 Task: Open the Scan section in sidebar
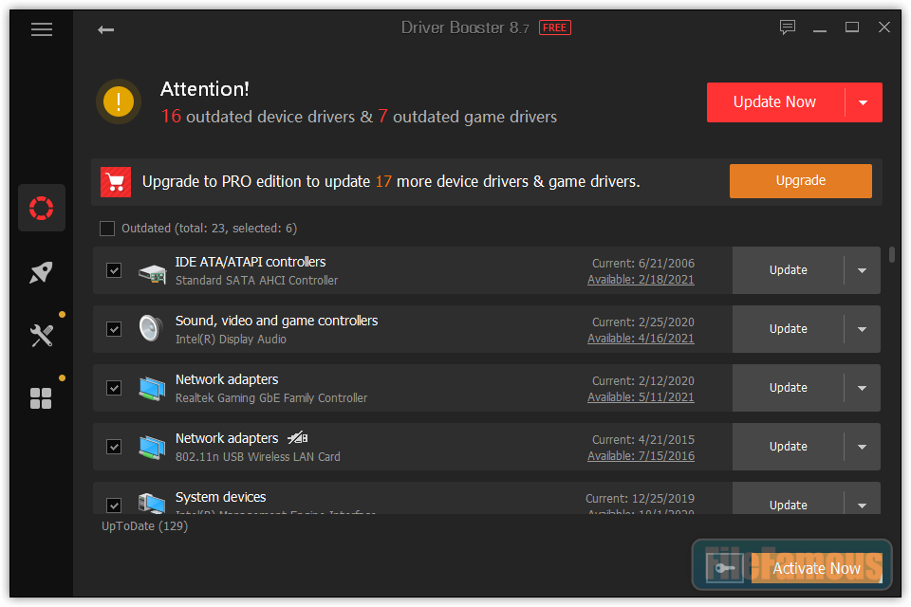click(x=41, y=208)
